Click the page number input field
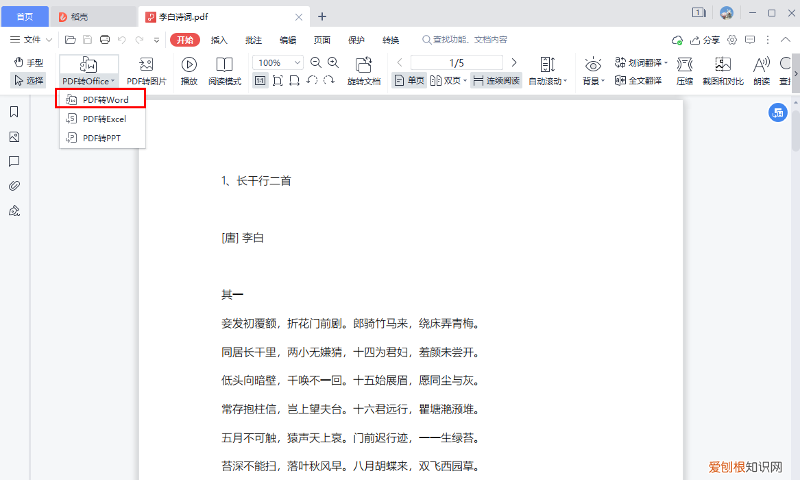The image size is (800, 480). coord(457,62)
